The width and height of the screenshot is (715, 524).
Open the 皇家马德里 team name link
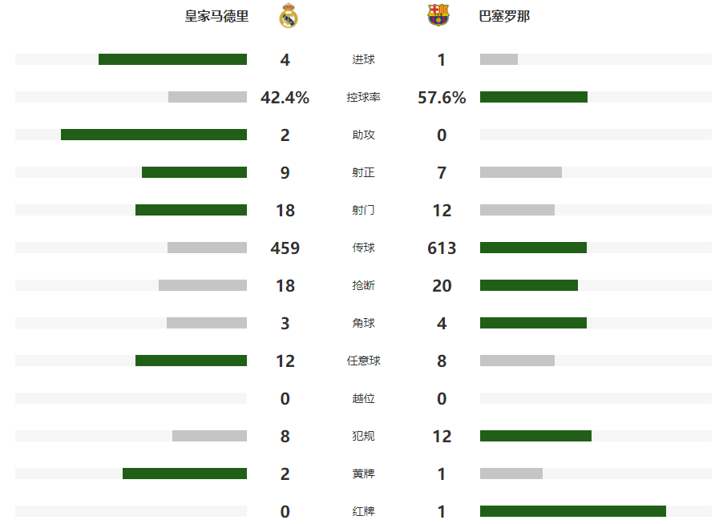216,16
